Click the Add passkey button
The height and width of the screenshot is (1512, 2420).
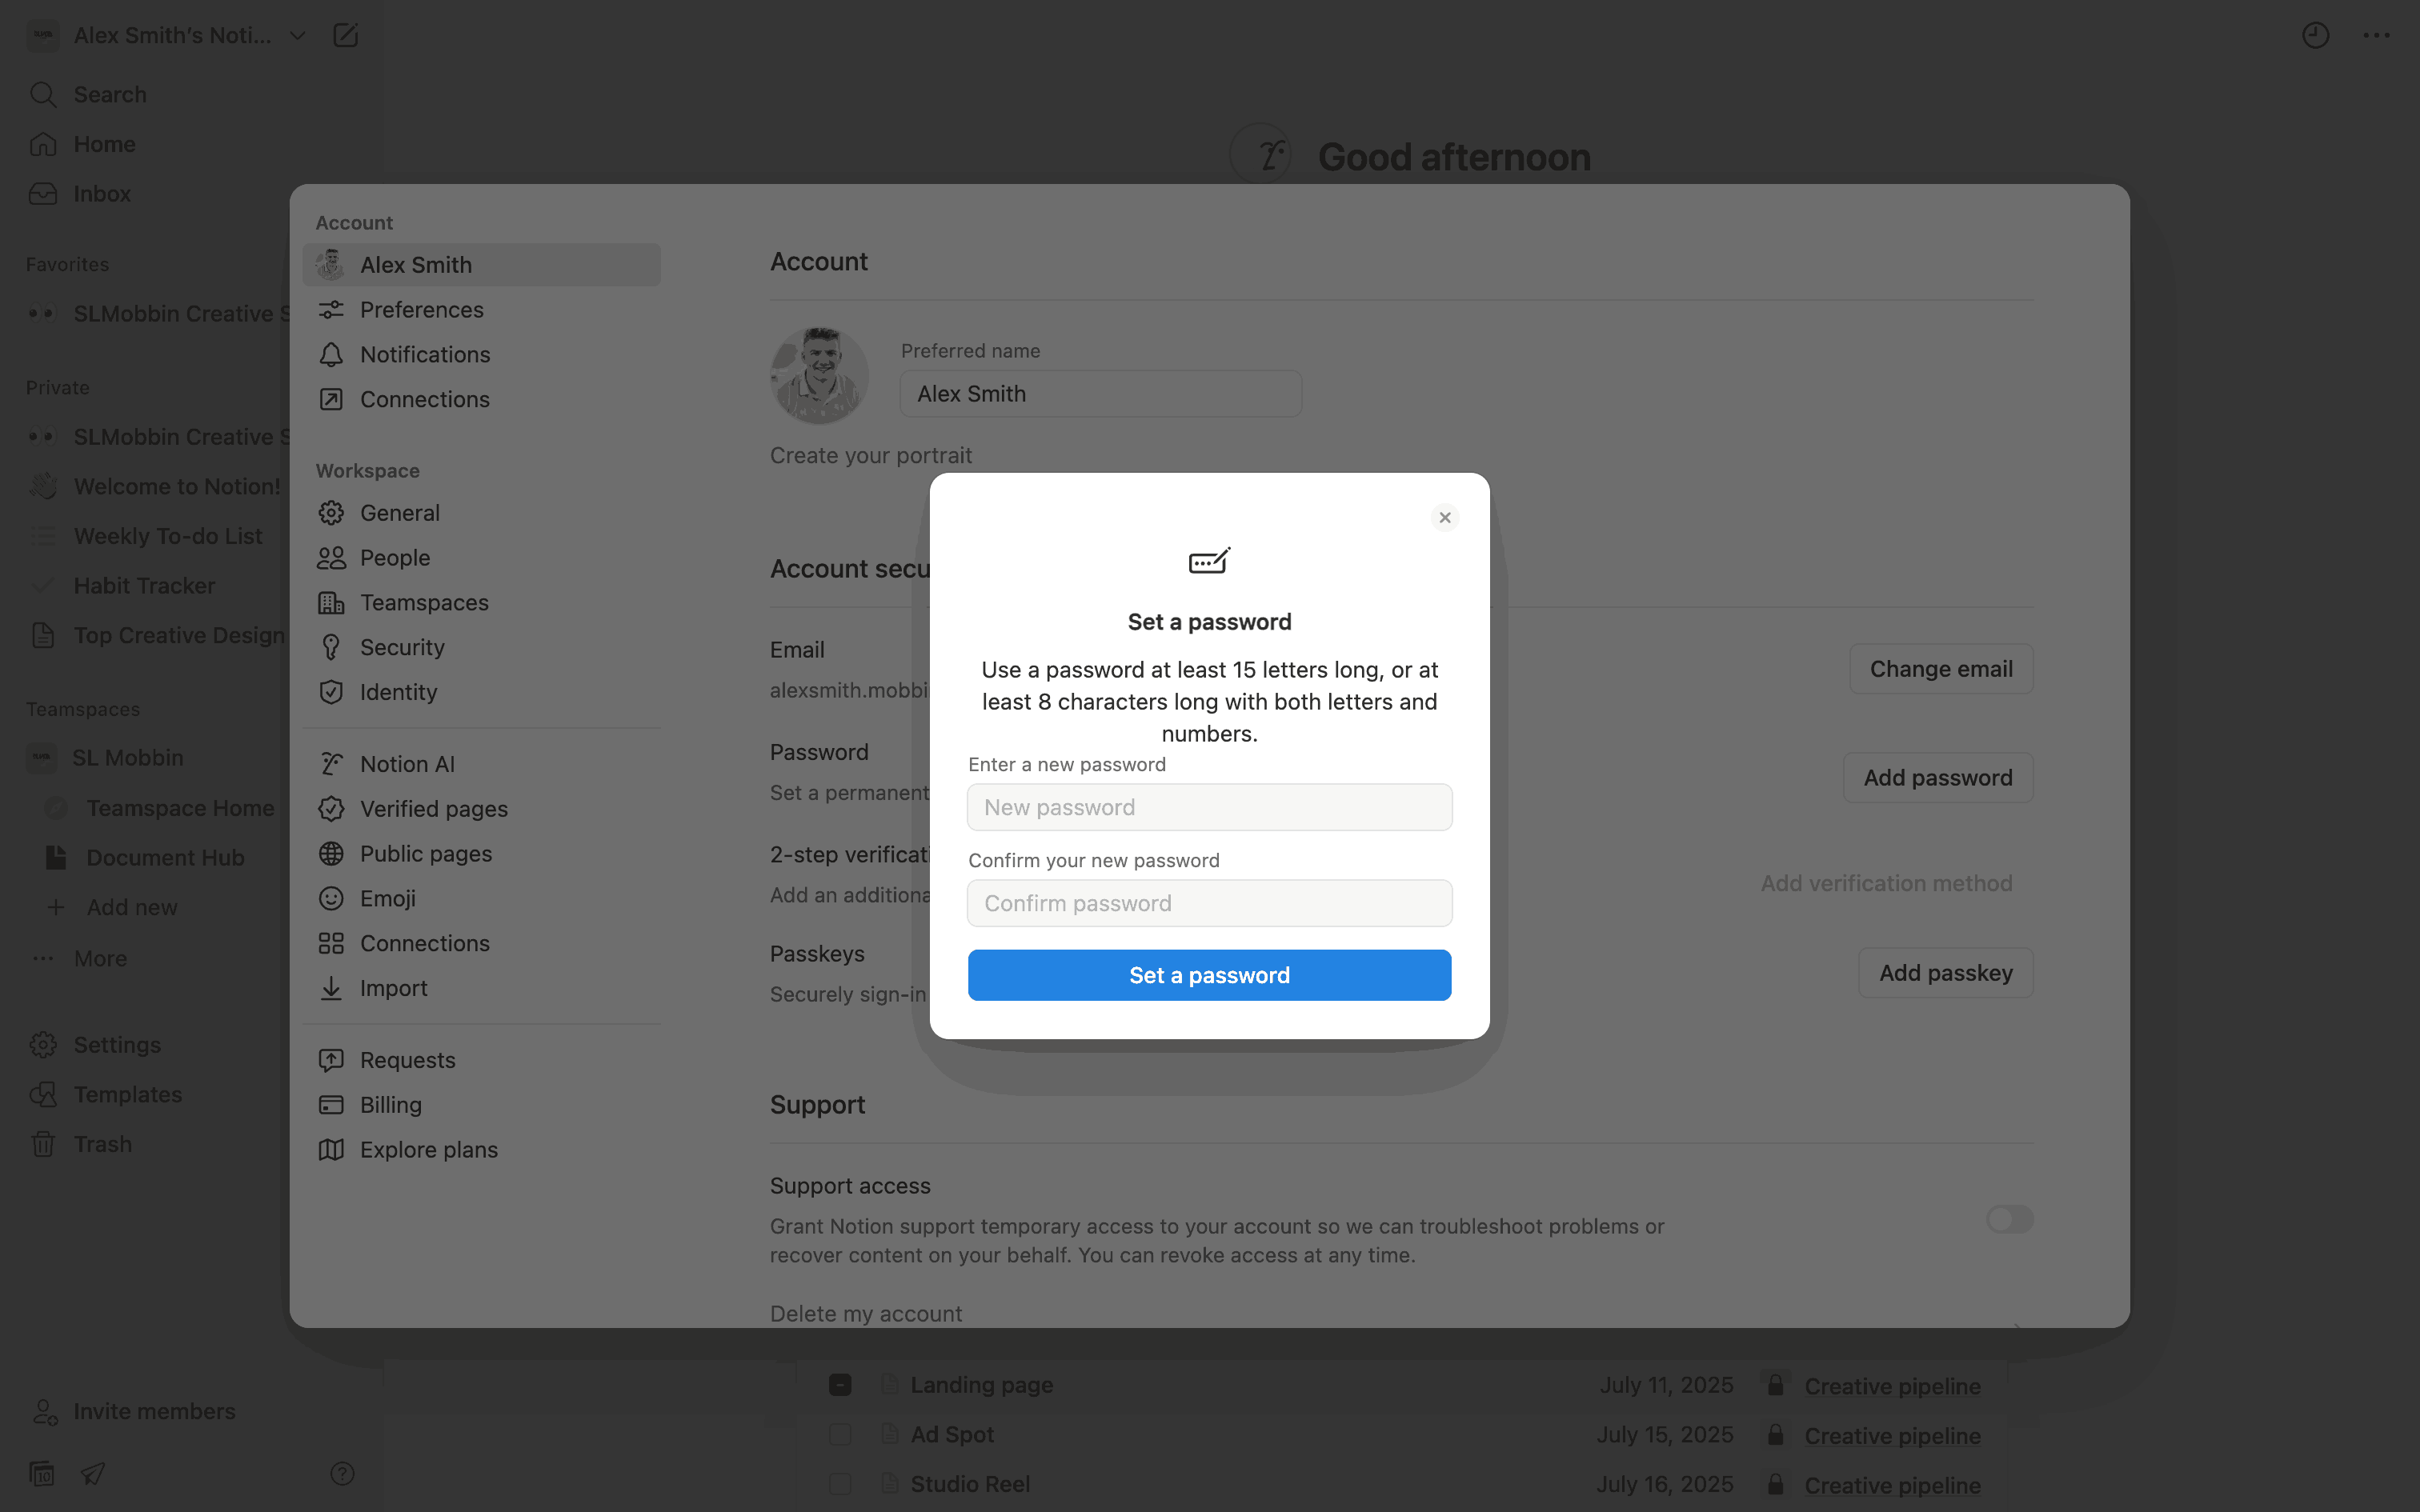click(1945, 973)
